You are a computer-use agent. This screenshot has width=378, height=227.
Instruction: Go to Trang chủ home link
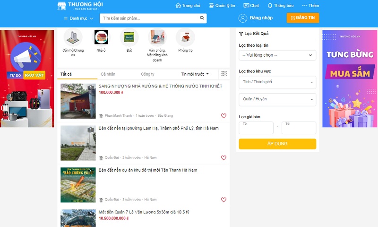coord(188,5)
